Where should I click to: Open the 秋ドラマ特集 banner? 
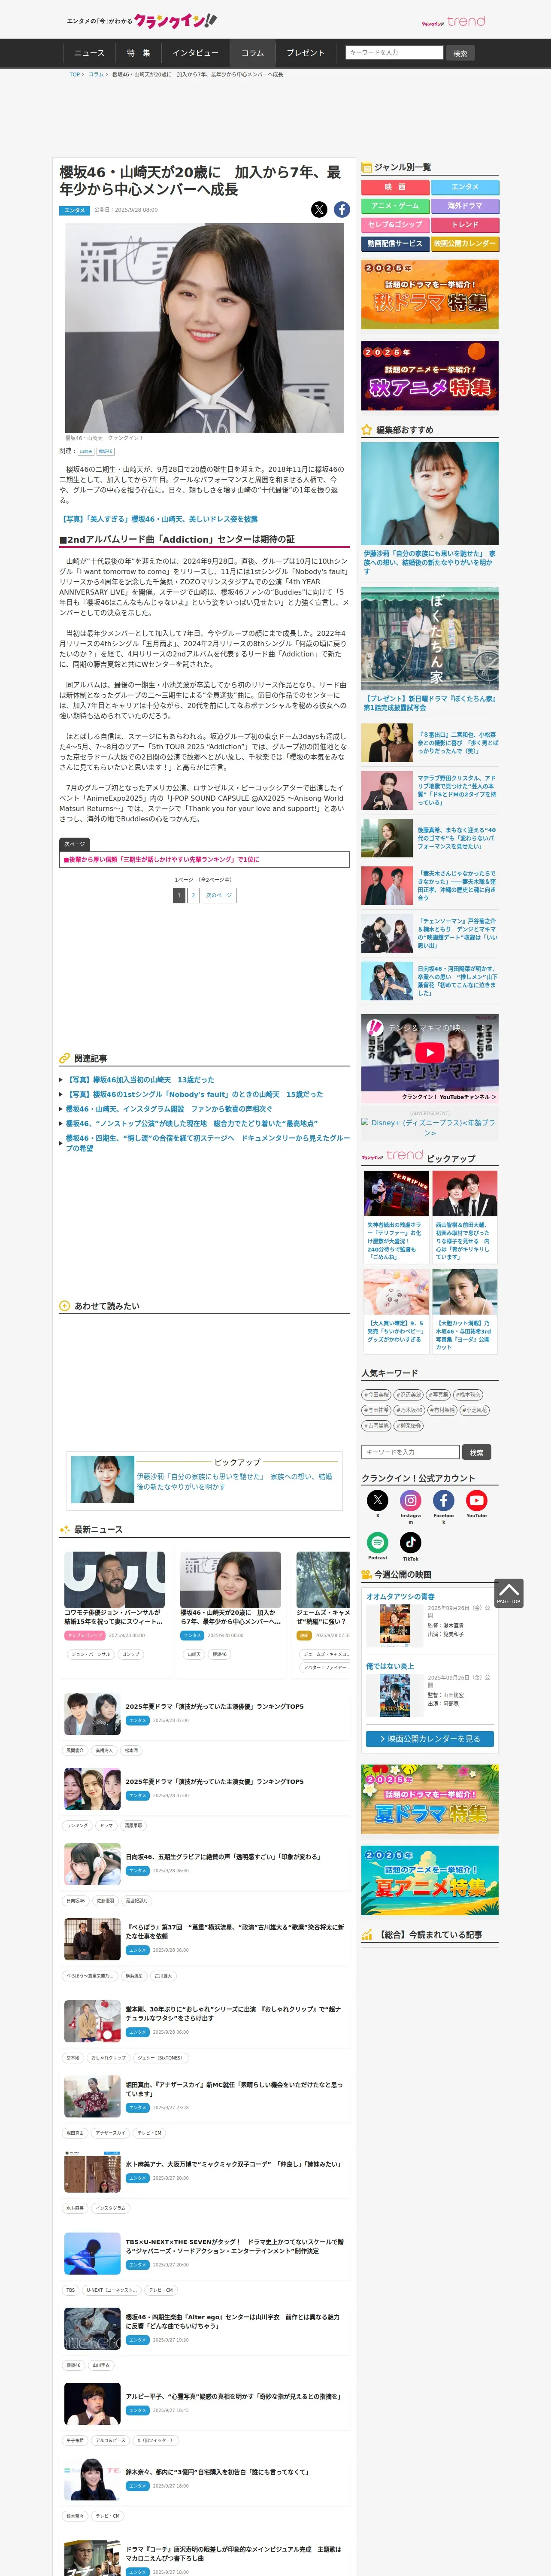430,295
